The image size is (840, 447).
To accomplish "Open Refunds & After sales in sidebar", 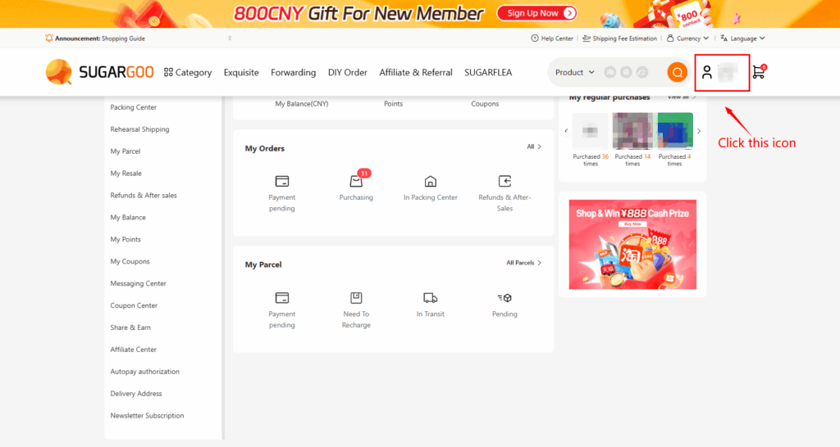I will click(x=144, y=196).
